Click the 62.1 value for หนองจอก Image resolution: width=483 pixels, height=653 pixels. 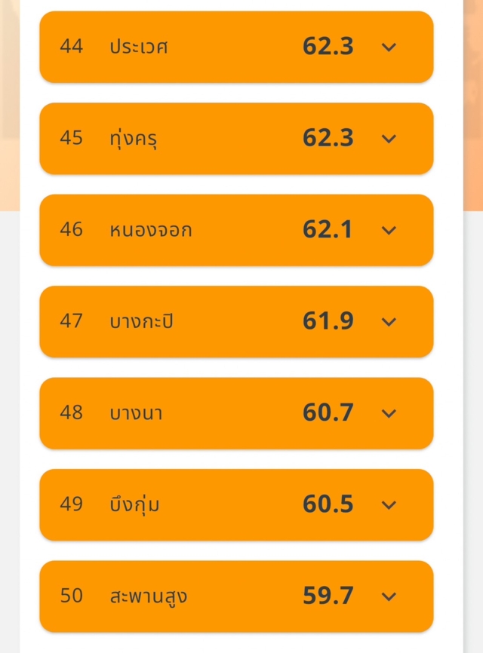pyautogui.click(x=328, y=230)
